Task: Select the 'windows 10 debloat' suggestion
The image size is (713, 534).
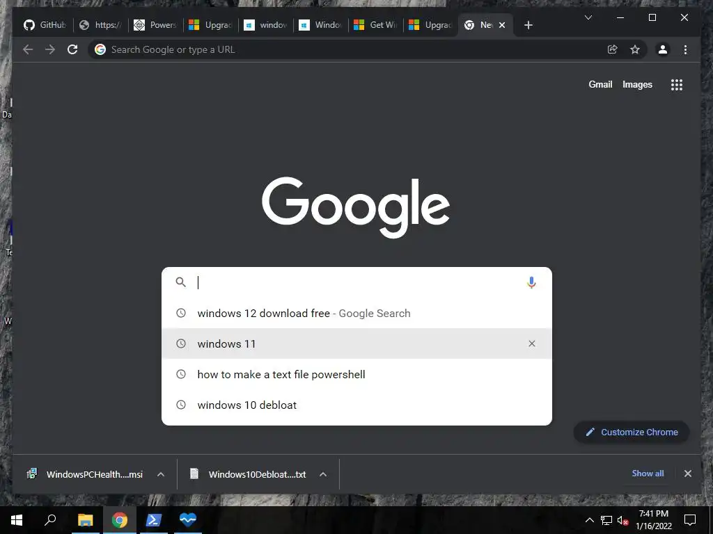Action: (x=356, y=405)
